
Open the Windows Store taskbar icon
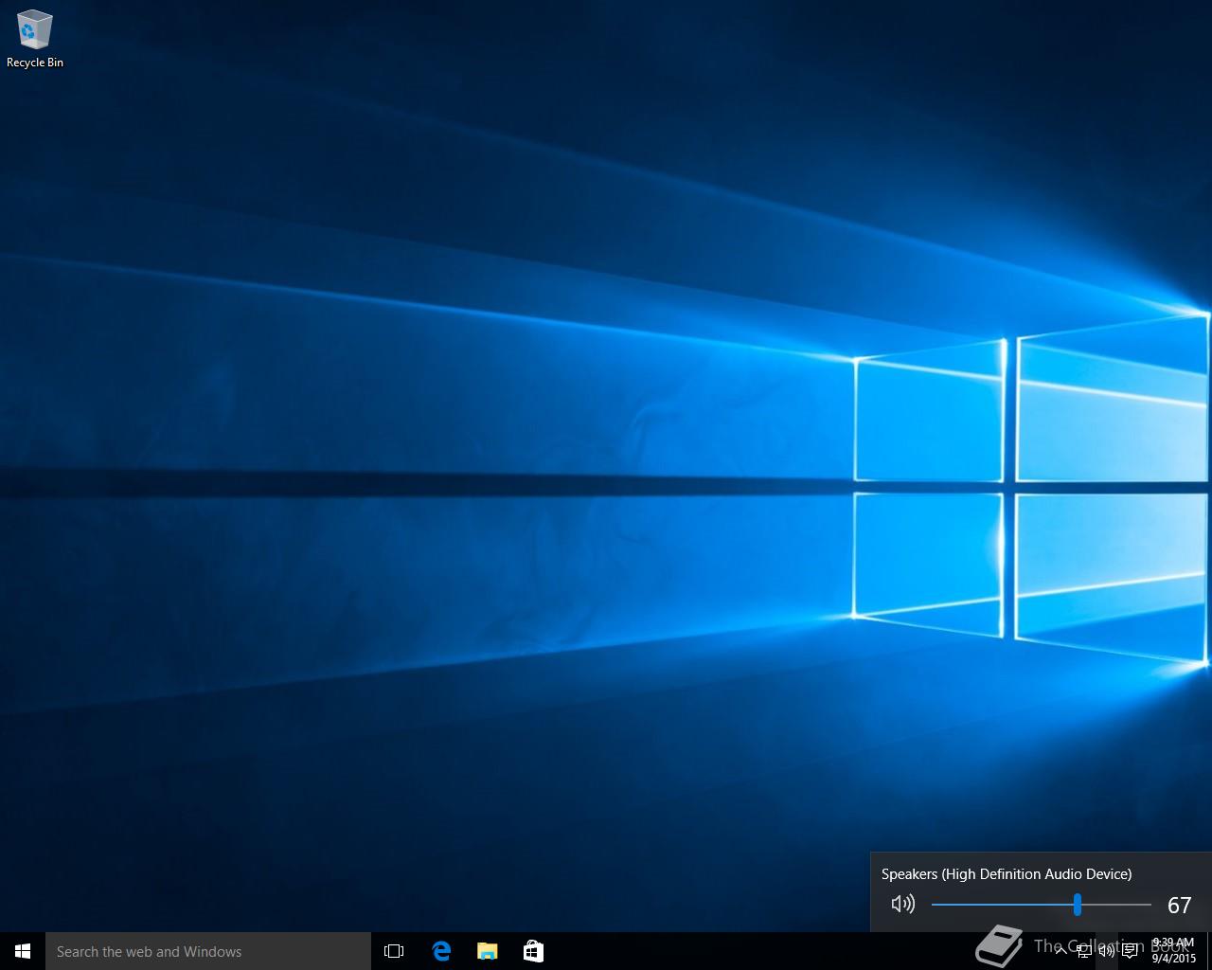(x=533, y=951)
